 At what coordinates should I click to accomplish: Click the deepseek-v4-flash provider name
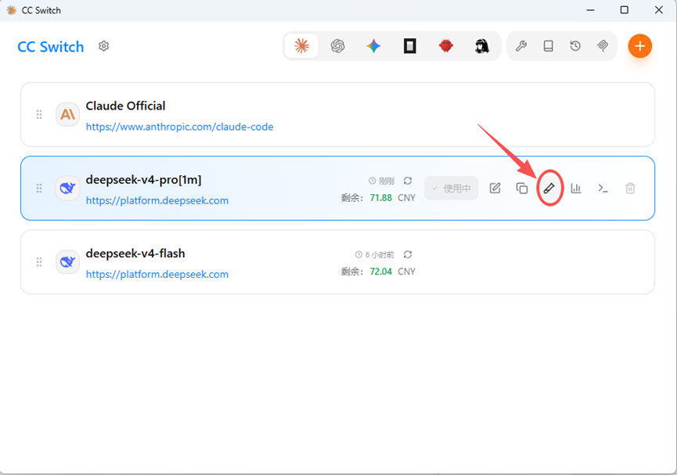[135, 254]
